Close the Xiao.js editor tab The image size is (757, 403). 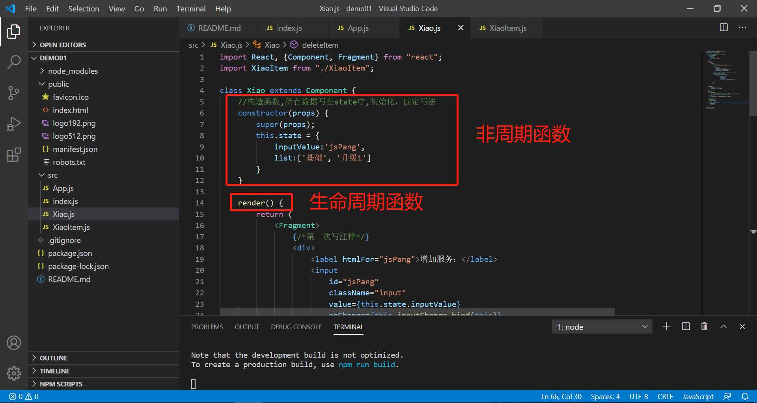(461, 28)
